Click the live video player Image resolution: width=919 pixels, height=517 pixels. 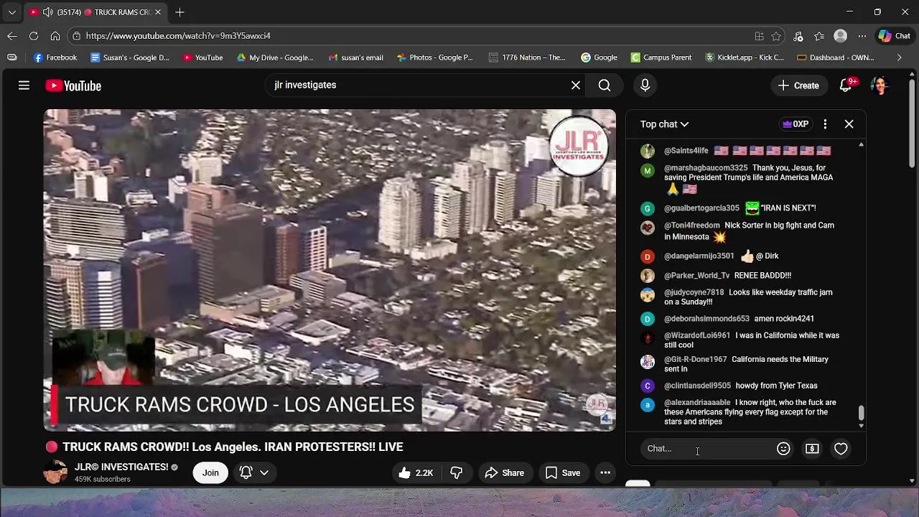[330, 270]
